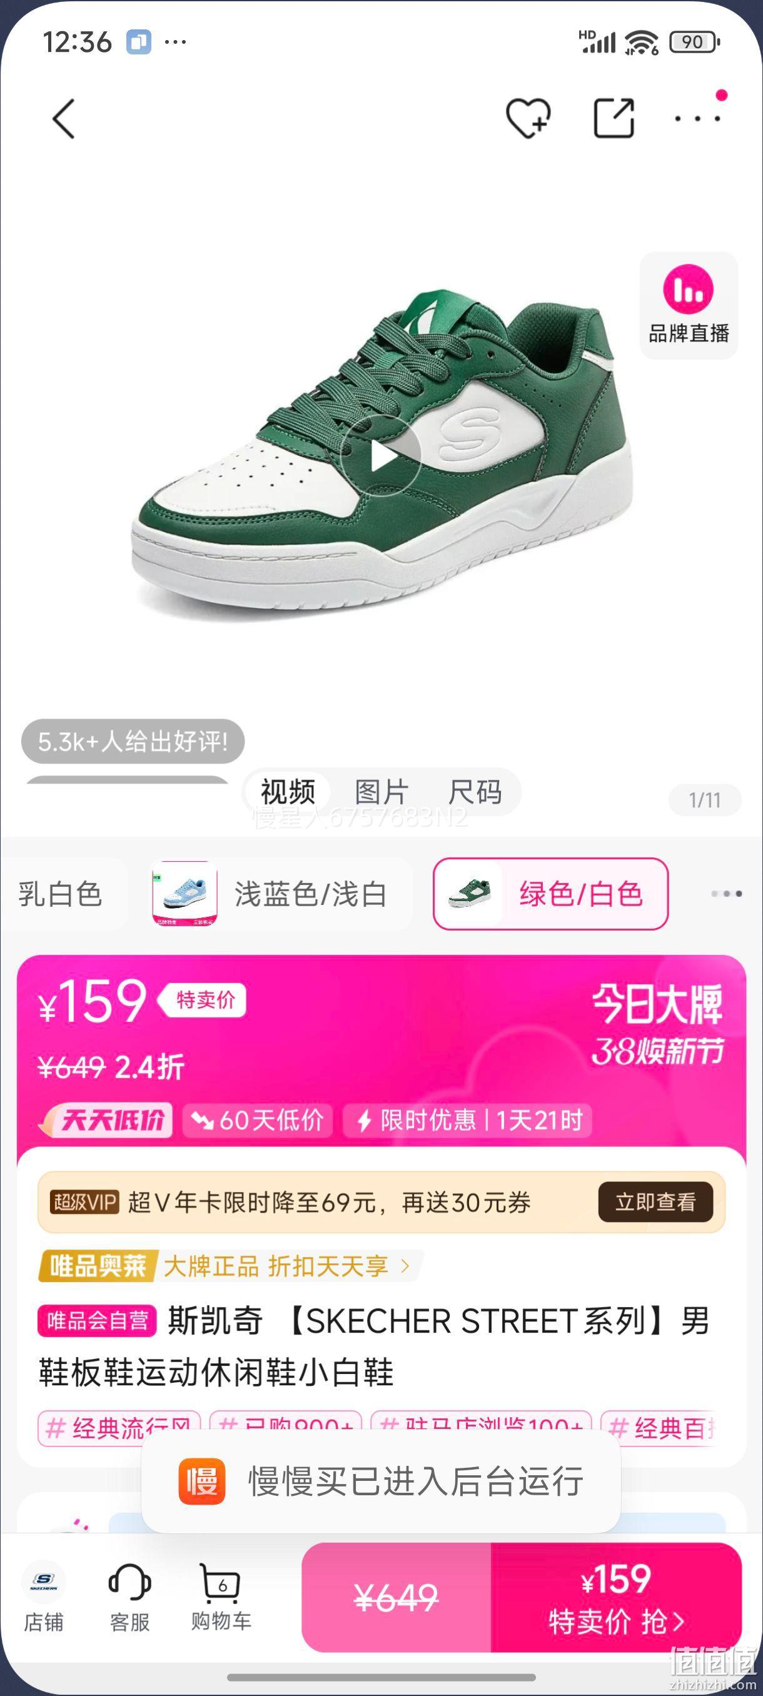Switch to the 尺码 size tab
The image size is (763, 1696).
(475, 792)
